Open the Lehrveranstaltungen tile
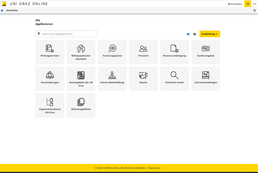Image resolution: width=258 pixels, height=173 pixels. coord(206,79)
